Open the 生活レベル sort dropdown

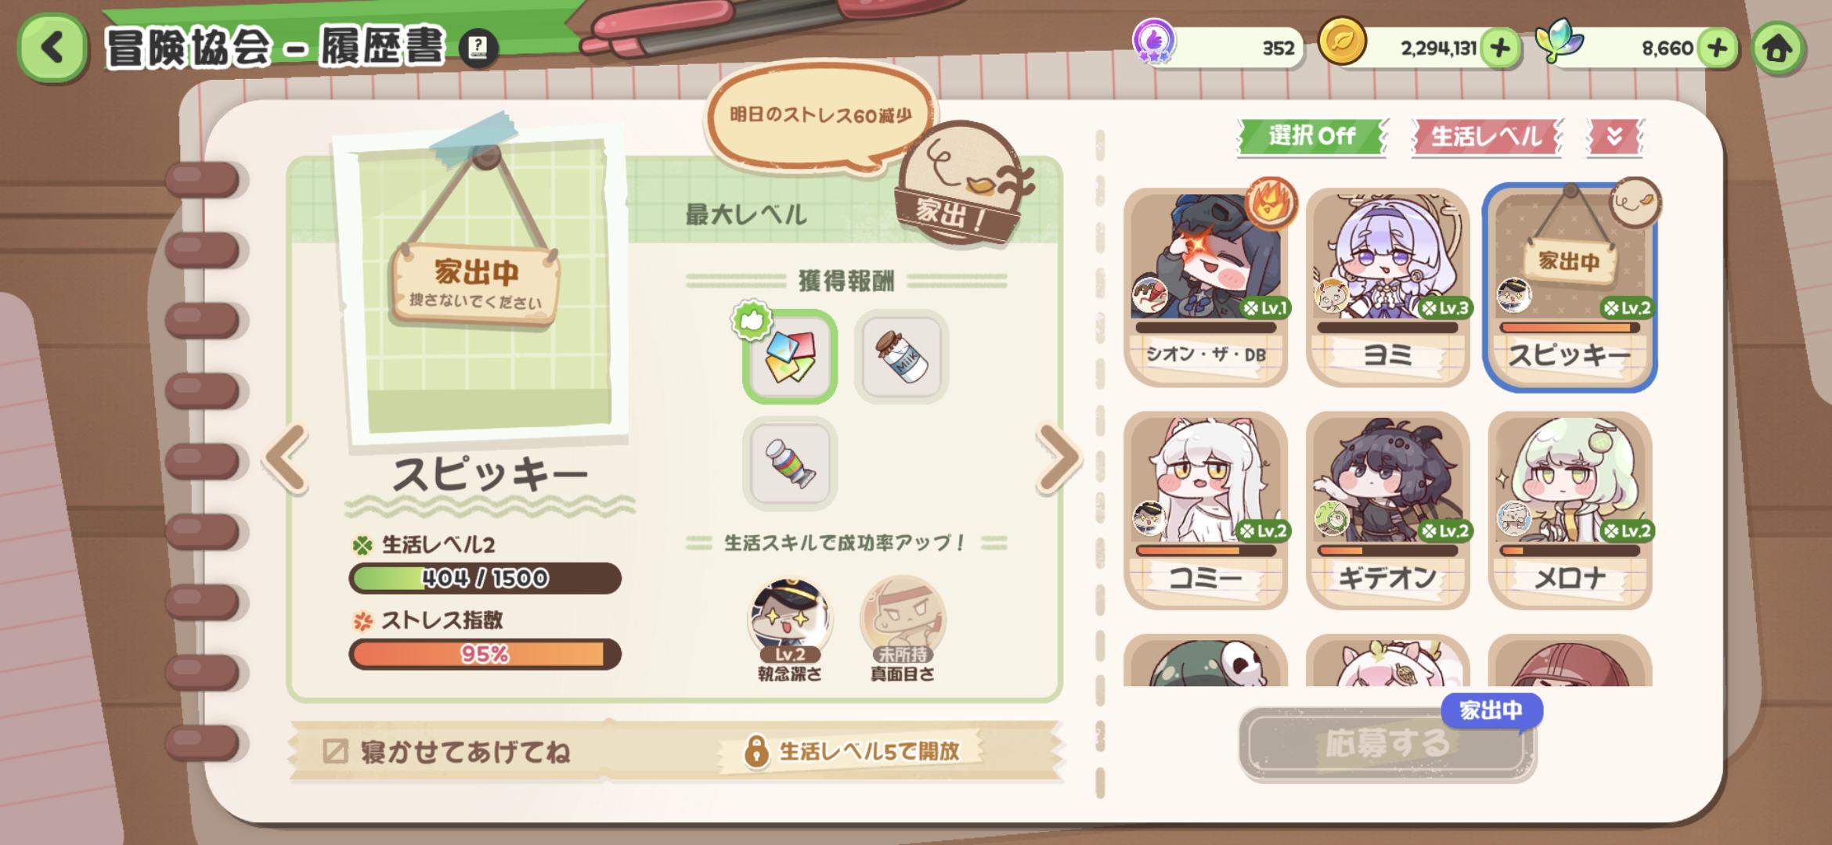(x=1487, y=137)
